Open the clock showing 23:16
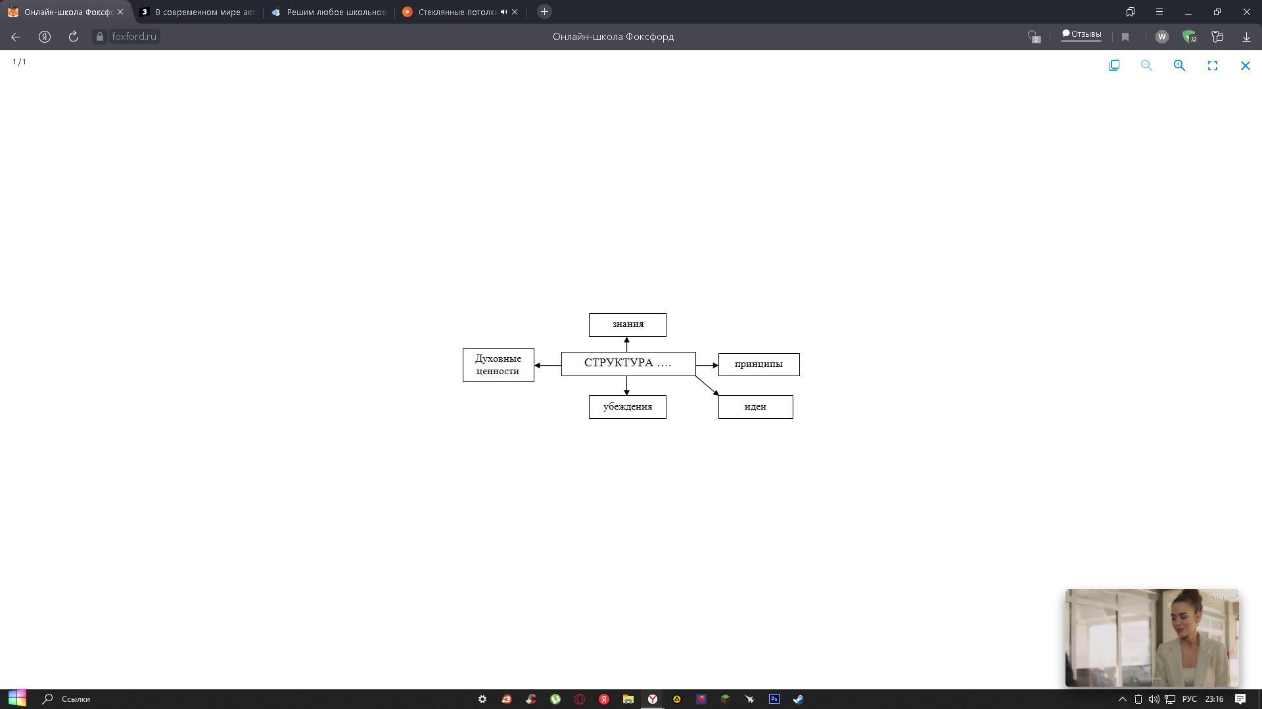 [x=1214, y=699]
